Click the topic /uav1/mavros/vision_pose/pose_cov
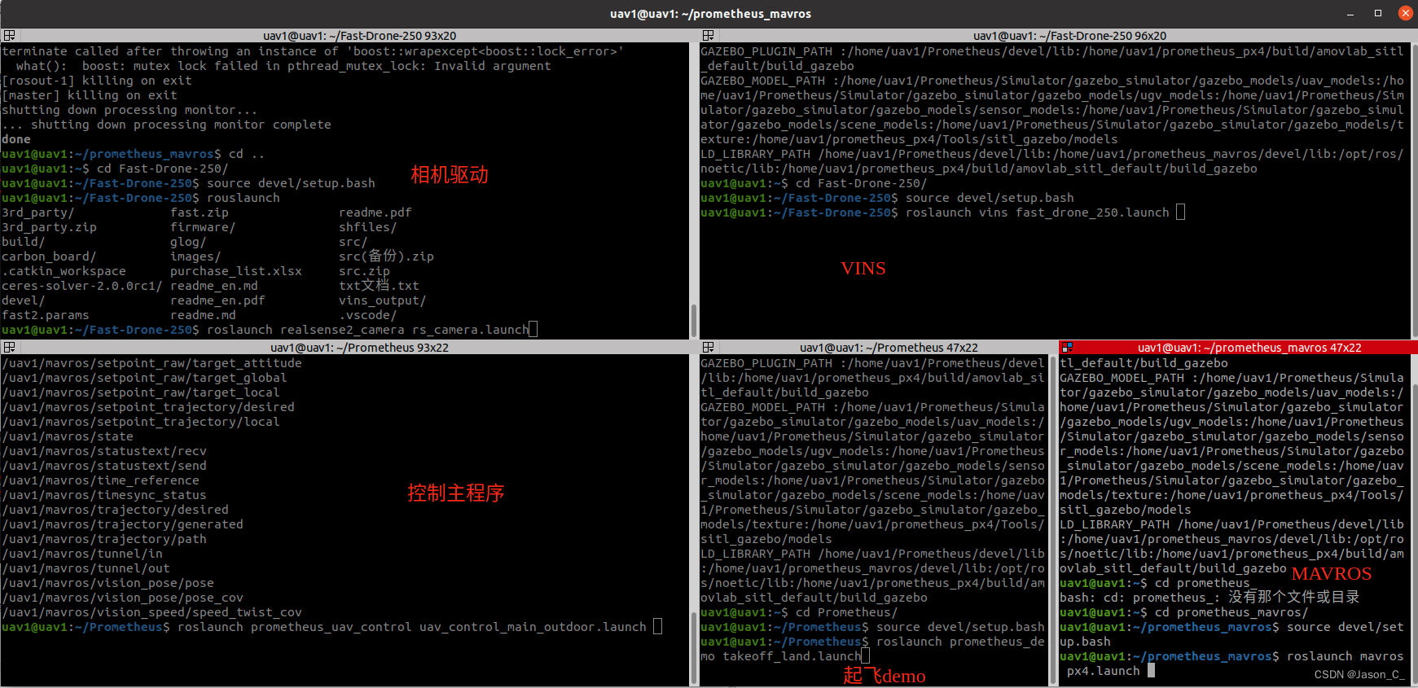Screen dimensions: 1418x688 point(123,598)
